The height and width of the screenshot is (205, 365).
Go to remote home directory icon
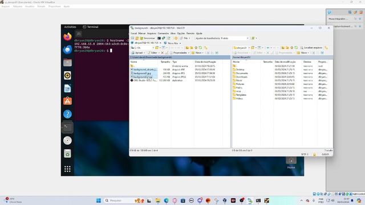(291, 48)
